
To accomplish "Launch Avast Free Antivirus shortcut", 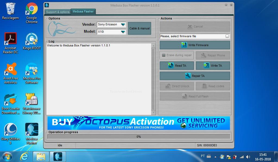I will click(10, 73).
